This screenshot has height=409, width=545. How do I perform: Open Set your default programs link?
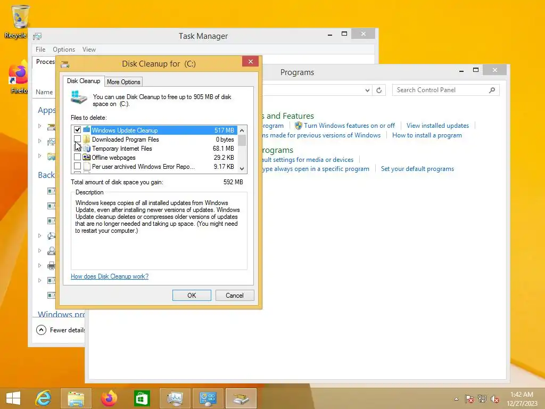(x=417, y=169)
